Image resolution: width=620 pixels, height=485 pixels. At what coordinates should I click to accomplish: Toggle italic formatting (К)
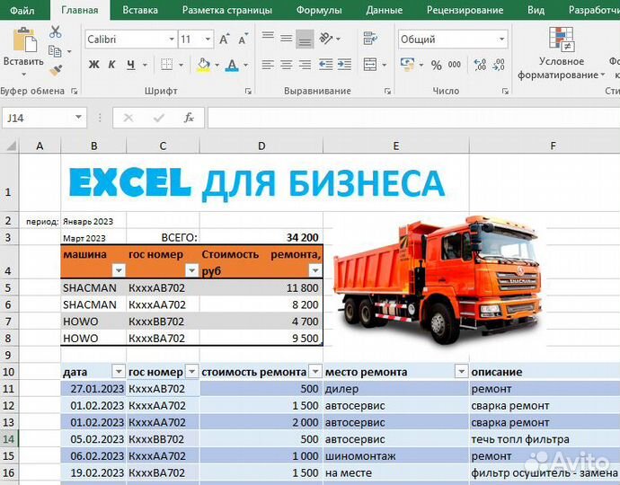point(112,65)
